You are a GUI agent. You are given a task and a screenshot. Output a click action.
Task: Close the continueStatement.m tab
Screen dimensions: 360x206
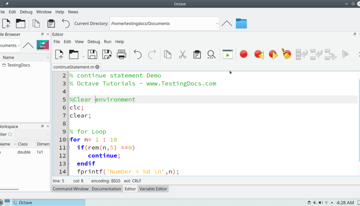click(x=97, y=67)
